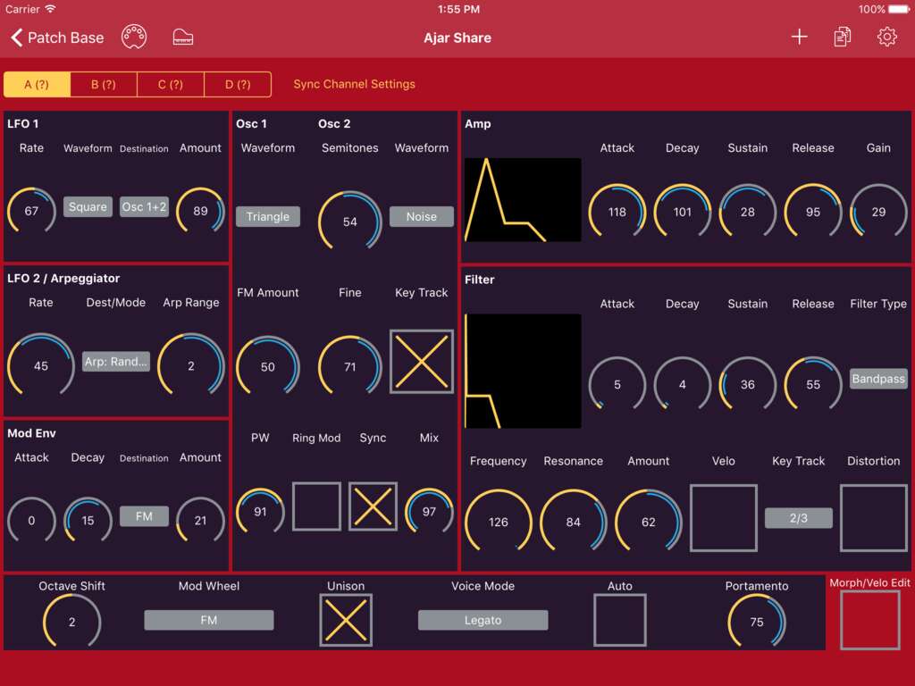Image resolution: width=915 pixels, height=686 pixels.
Task: Enable the filter Velo checkbox
Action: tap(723, 517)
